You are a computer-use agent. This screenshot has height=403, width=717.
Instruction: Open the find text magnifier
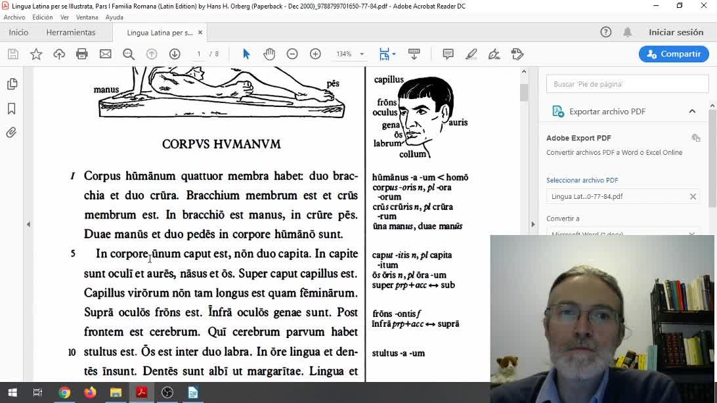[129, 54]
